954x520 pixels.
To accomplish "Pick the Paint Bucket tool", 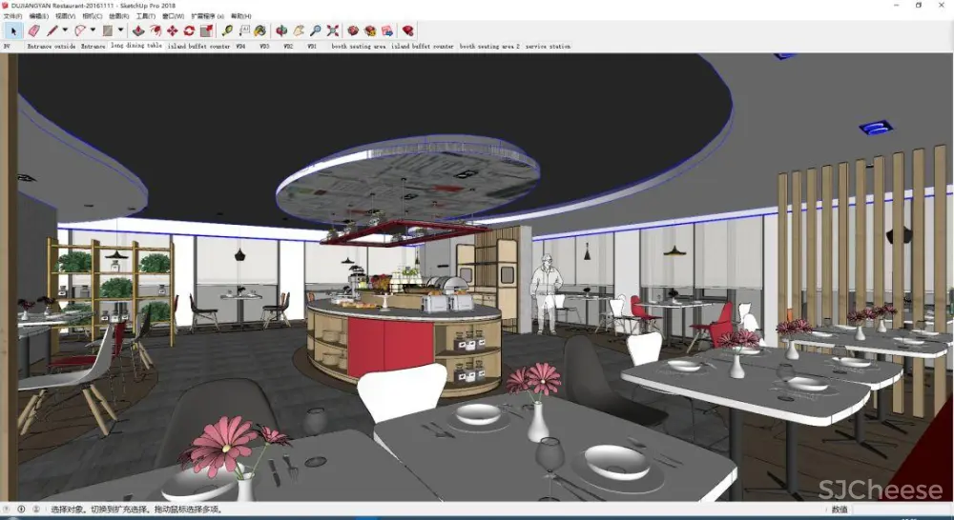I will tap(259, 30).
